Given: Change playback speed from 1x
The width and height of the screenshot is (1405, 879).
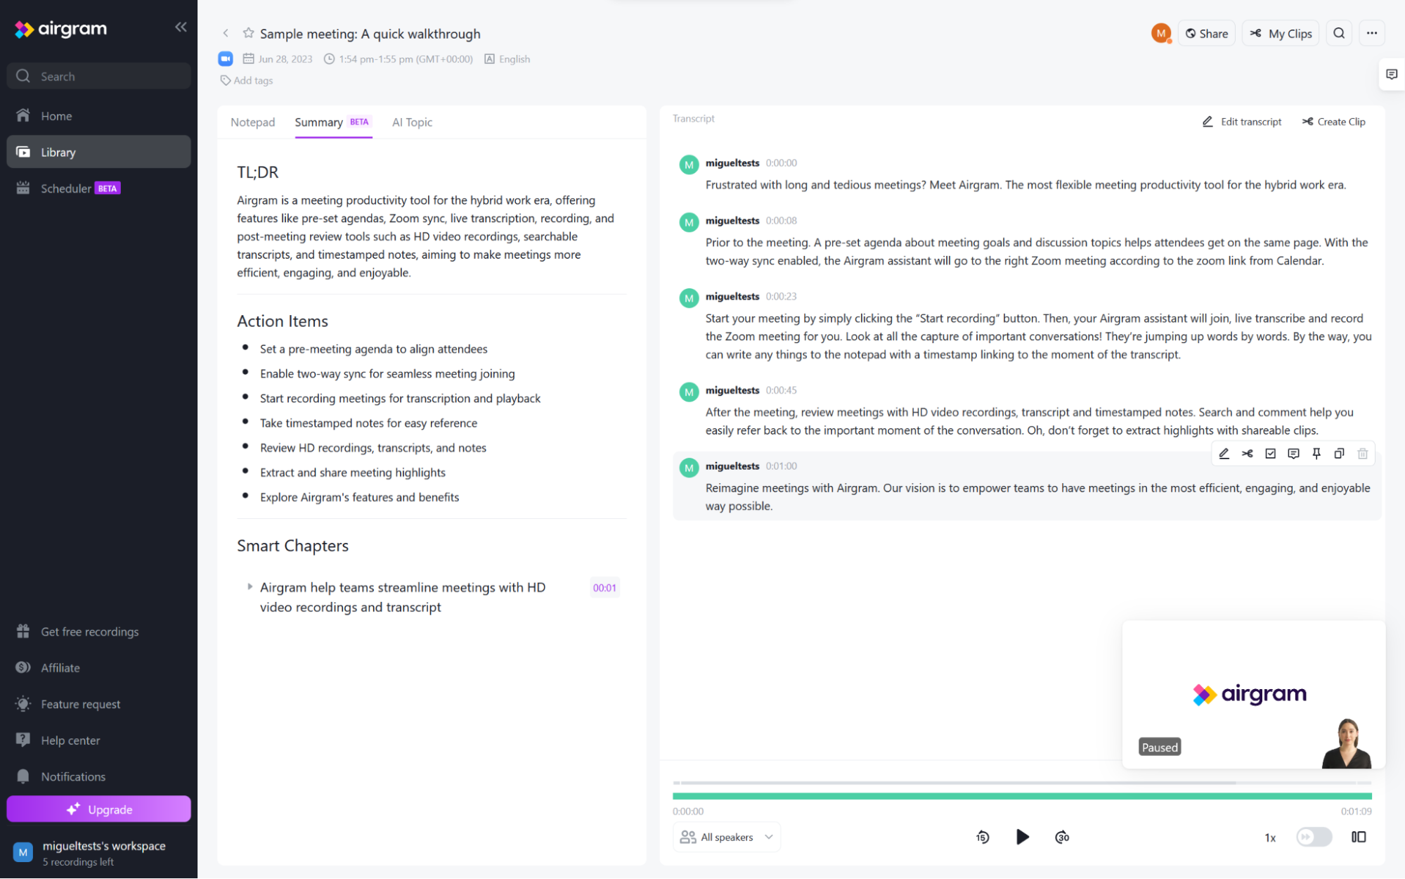Looking at the screenshot, I should point(1270,838).
